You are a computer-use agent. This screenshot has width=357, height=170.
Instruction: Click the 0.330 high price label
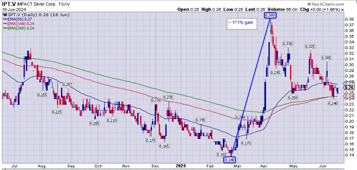click(288, 44)
